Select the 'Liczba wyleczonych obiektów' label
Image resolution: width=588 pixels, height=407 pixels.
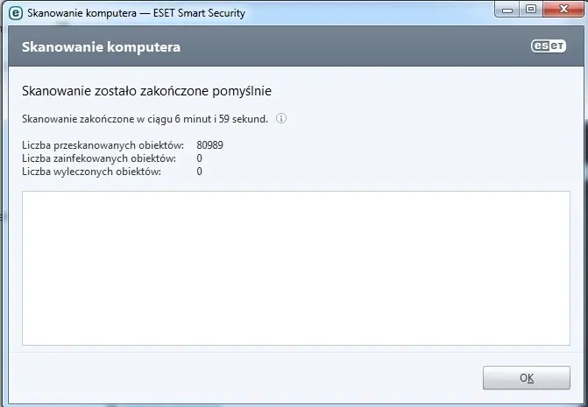click(x=94, y=172)
